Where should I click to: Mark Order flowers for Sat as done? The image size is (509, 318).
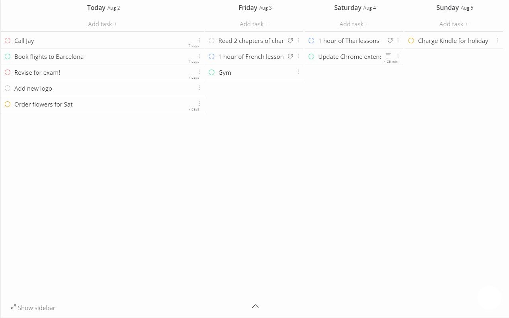(x=8, y=104)
